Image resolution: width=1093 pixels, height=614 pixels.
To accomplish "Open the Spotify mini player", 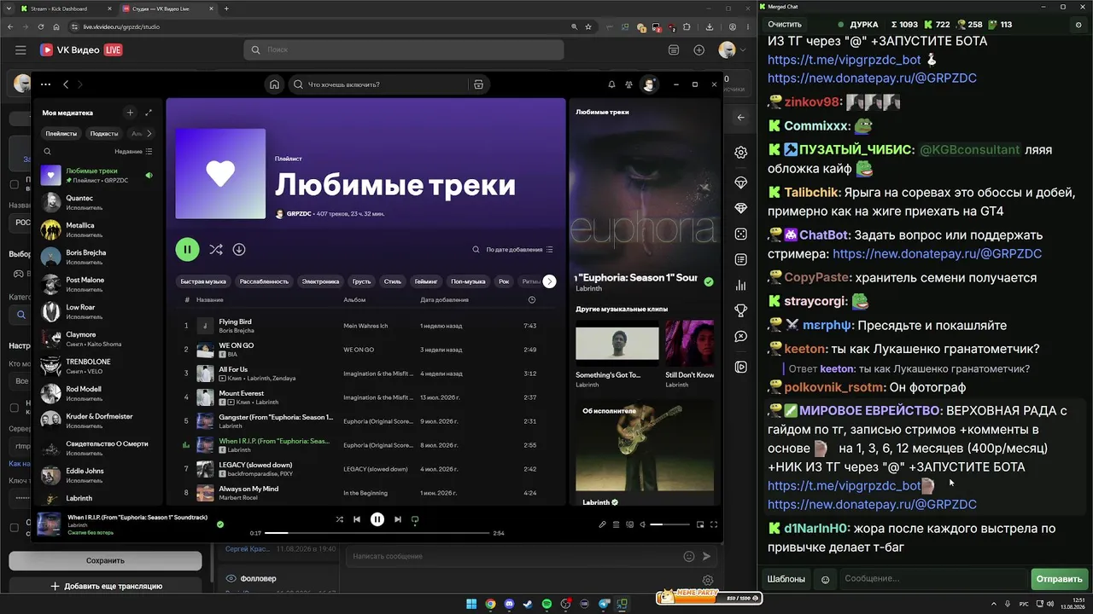I will [700, 524].
